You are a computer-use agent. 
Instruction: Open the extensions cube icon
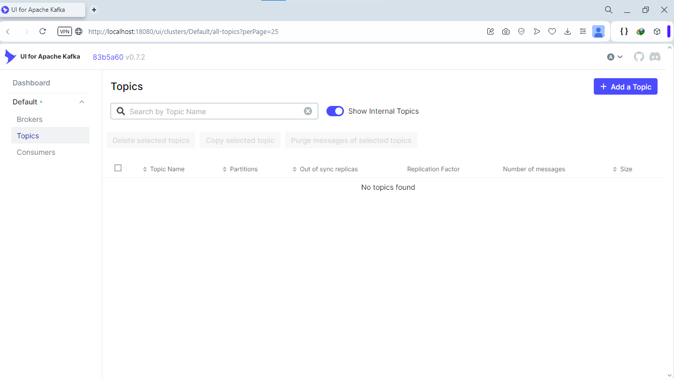tap(657, 31)
